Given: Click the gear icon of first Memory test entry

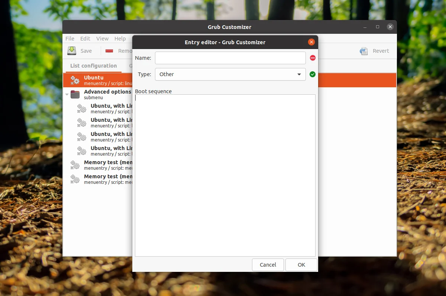Looking at the screenshot, I should click(75, 165).
